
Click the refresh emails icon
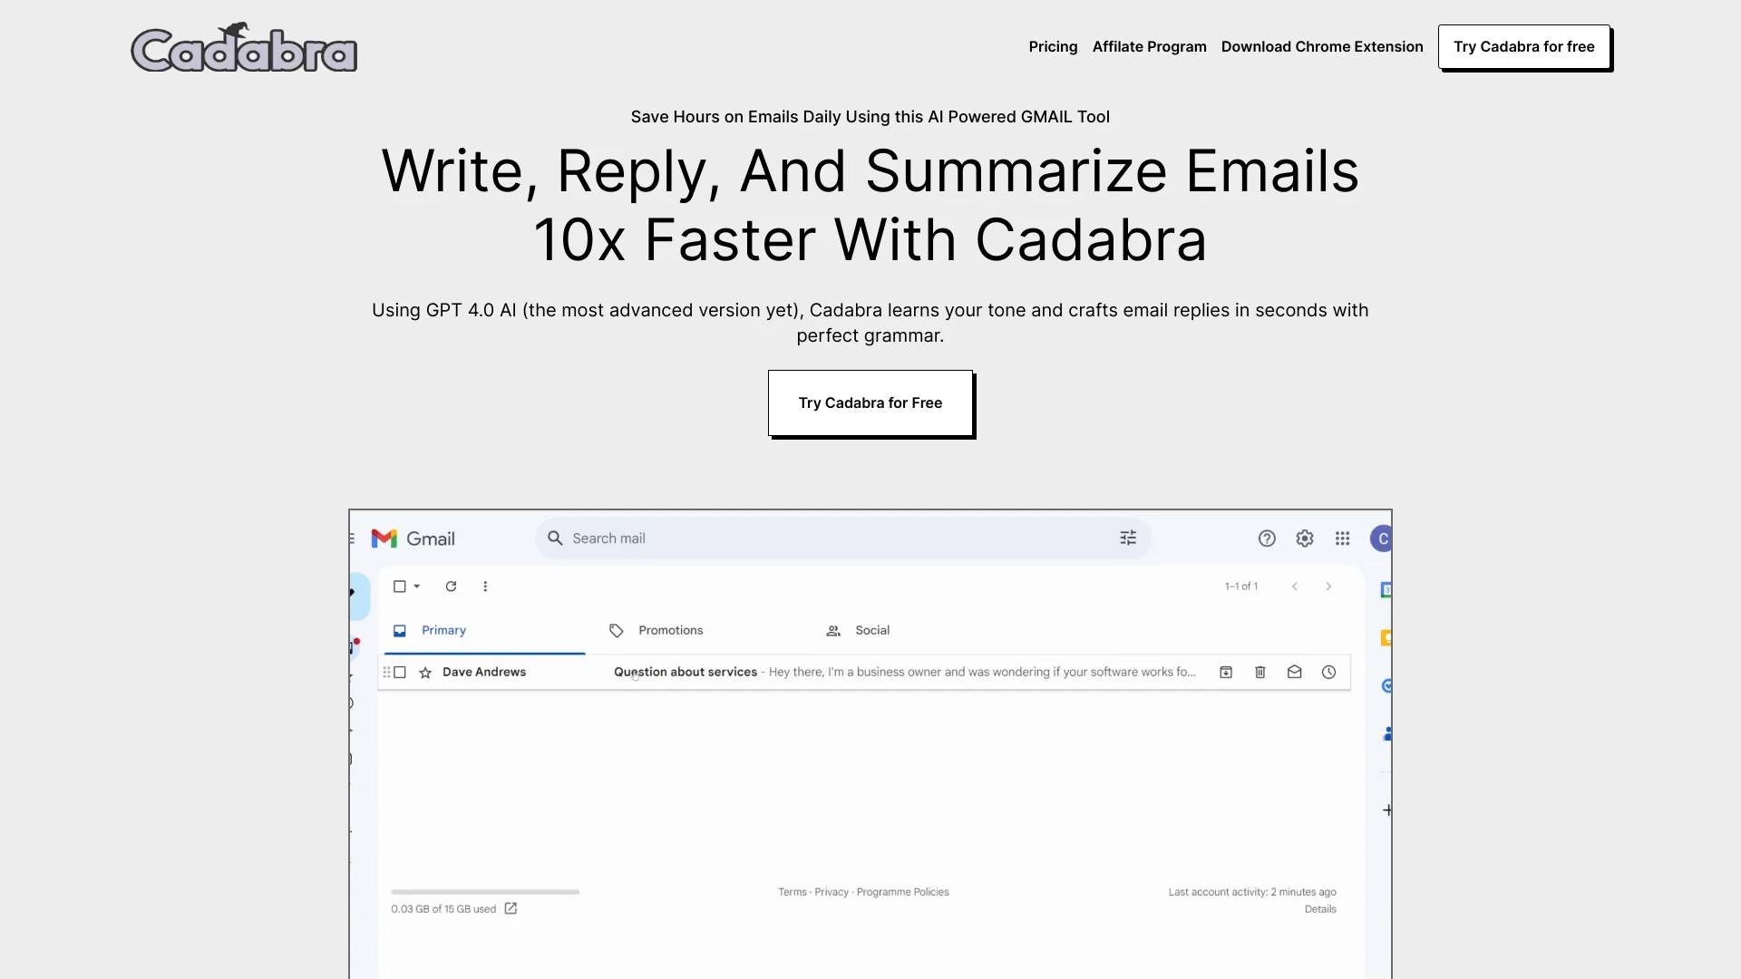pyautogui.click(x=451, y=586)
